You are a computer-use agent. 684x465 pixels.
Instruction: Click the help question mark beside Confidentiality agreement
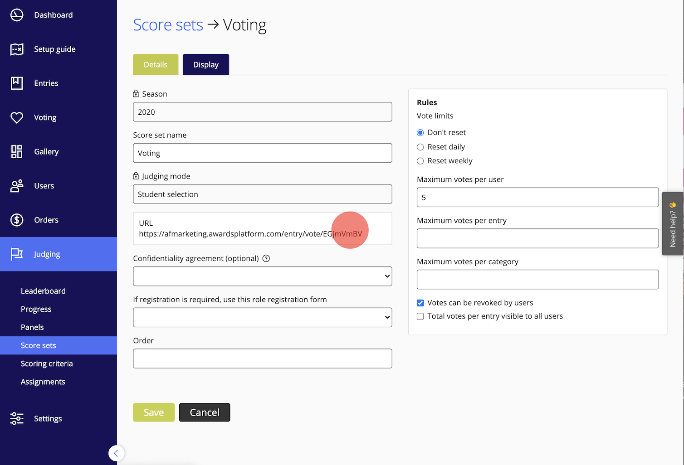click(x=266, y=258)
